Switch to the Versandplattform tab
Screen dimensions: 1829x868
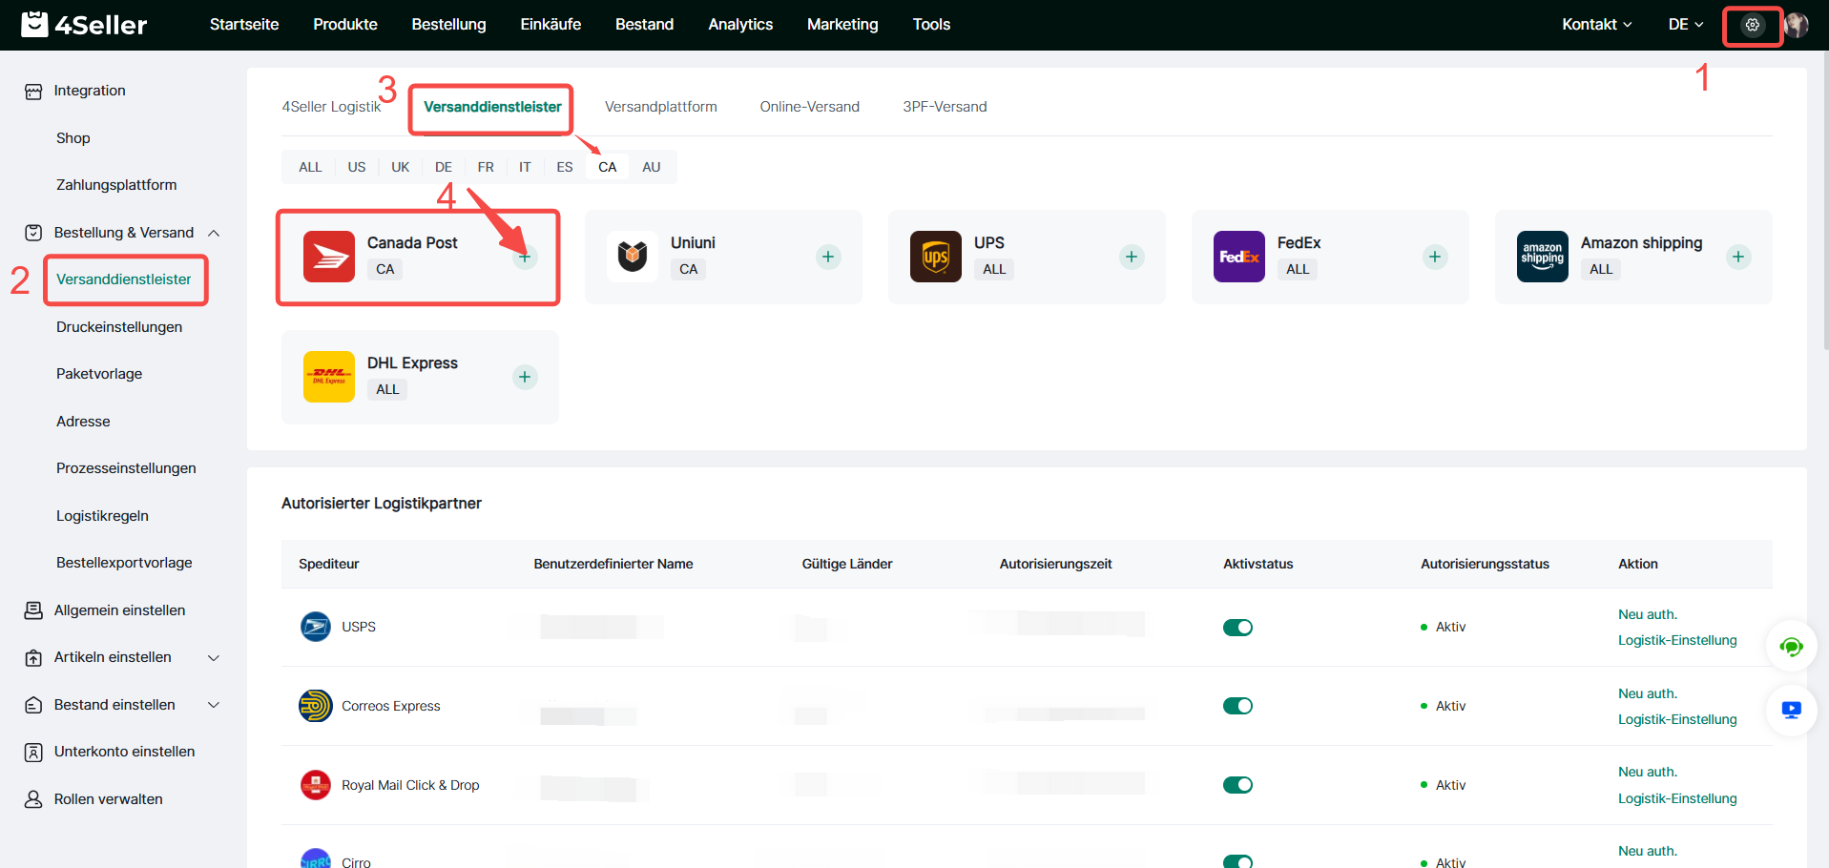[660, 107]
